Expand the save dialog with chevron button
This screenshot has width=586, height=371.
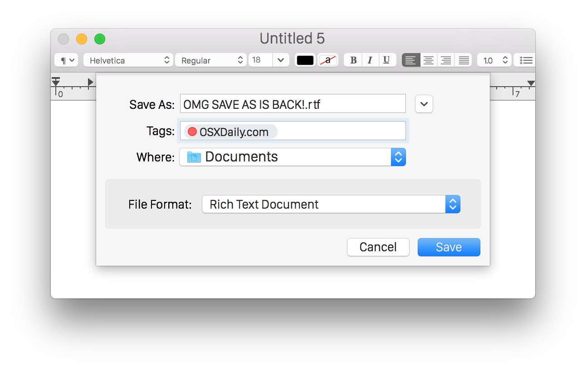coord(424,104)
